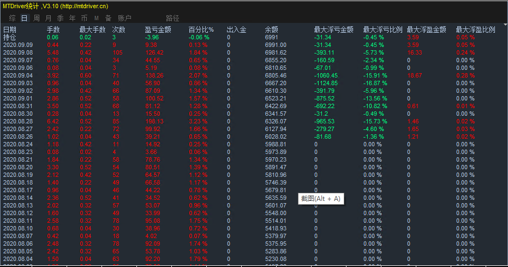Open the 币 currency tab

[x=84, y=18]
